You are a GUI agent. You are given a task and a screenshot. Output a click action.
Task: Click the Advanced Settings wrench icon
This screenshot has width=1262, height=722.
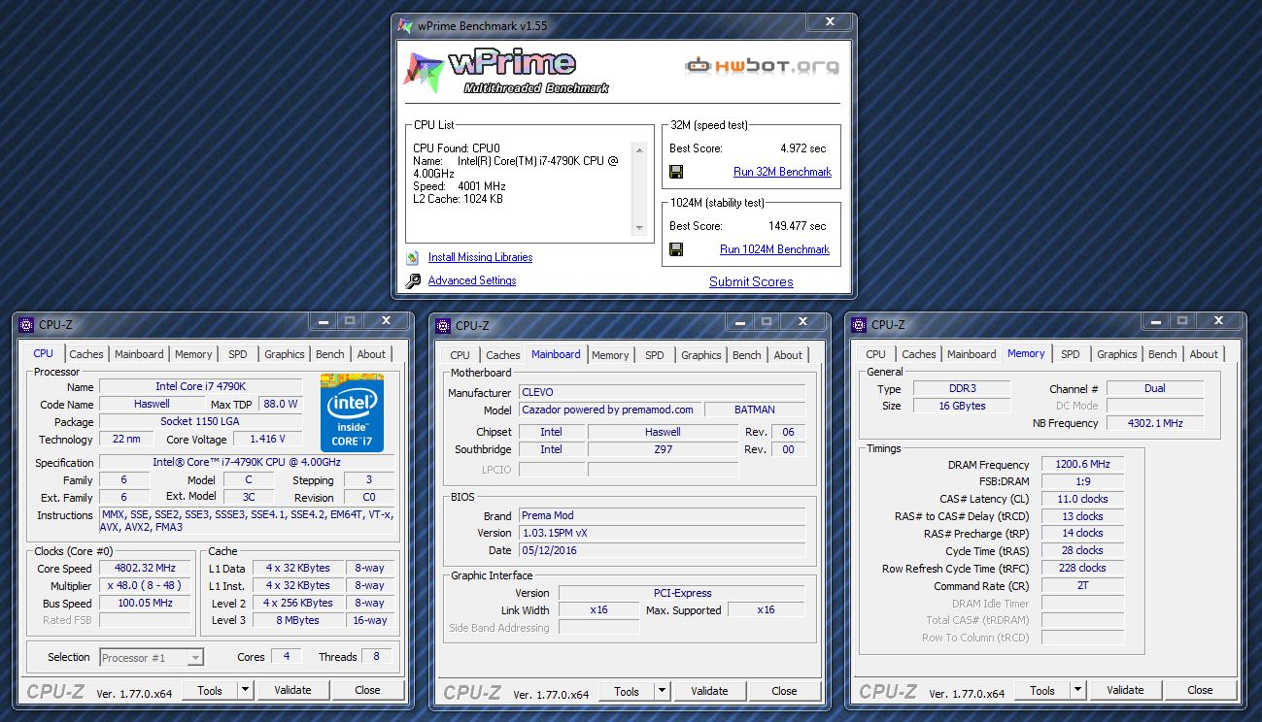pos(413,280)
